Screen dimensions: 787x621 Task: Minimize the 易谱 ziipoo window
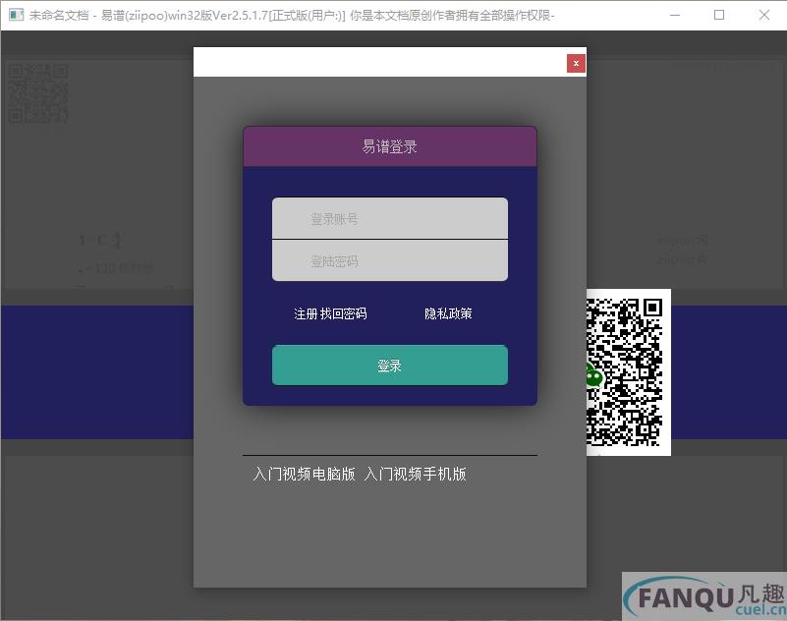click(675, 15)
